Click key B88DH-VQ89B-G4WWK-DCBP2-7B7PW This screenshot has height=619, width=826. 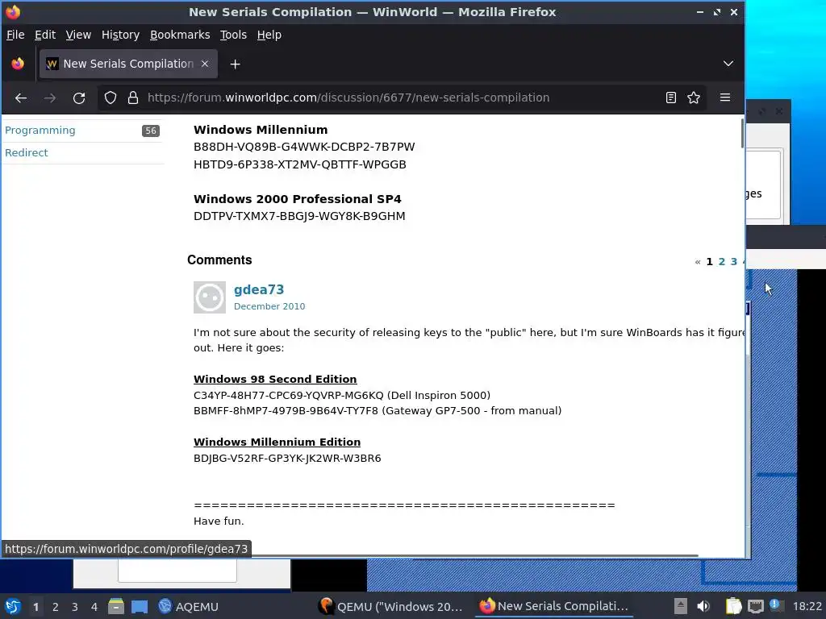click(x=304, y=147)
